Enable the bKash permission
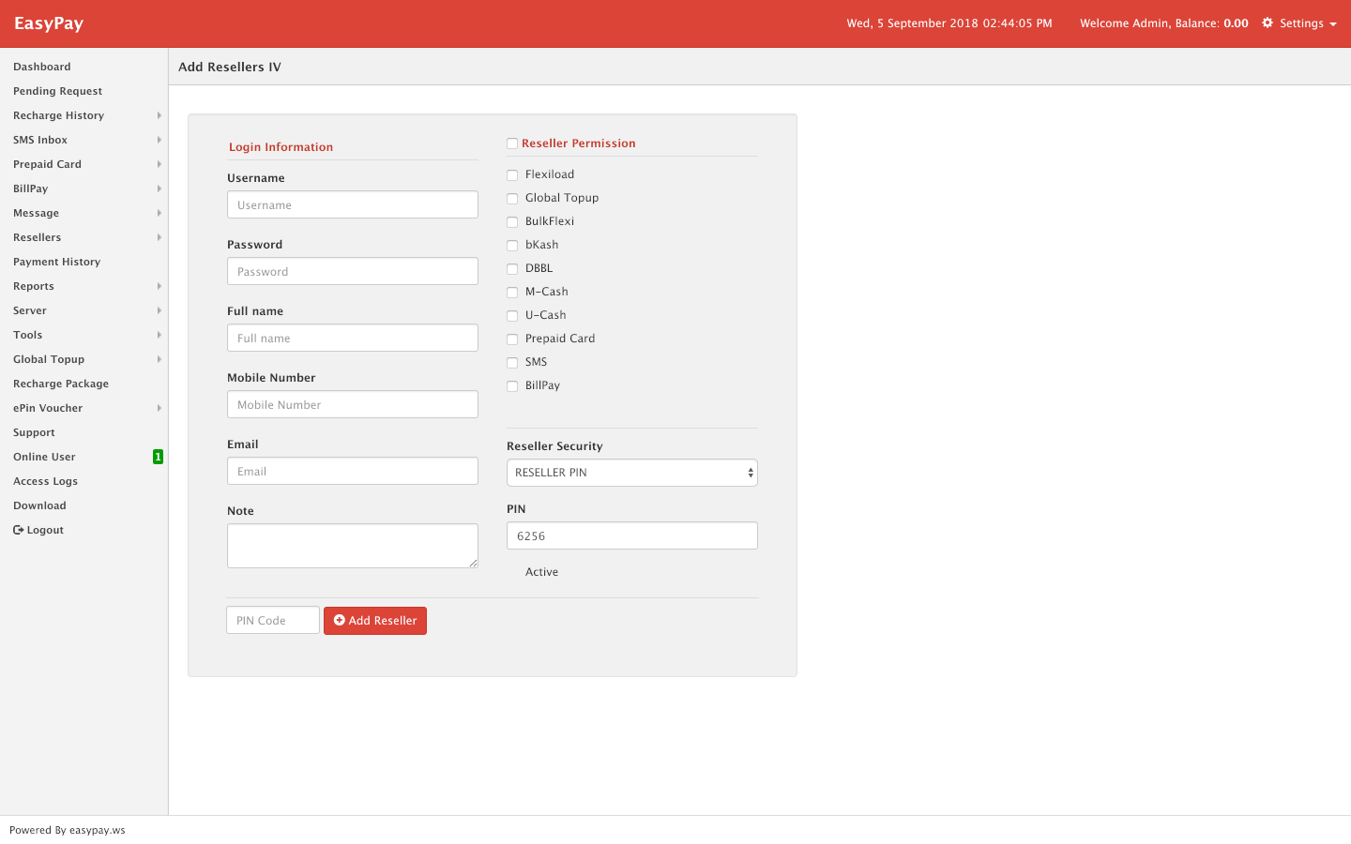Image resolution: width=1351 pixels, height=844 pixels. [x=512, y=246]
